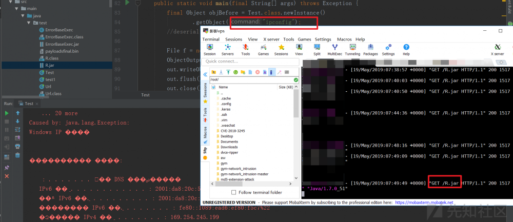Open the Help question mark icon
This screenshot has height=222, width=513.
[x=406, y=50]
